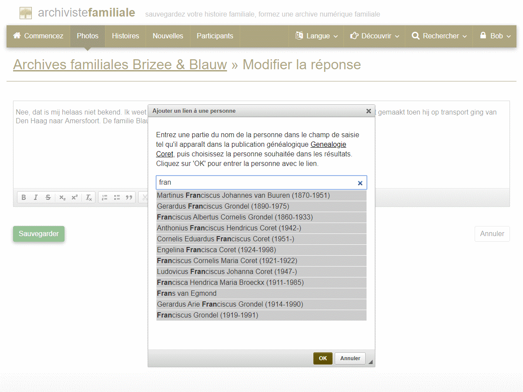Open the Participants tab
The image size is (523, 392).
pos(215,36)
